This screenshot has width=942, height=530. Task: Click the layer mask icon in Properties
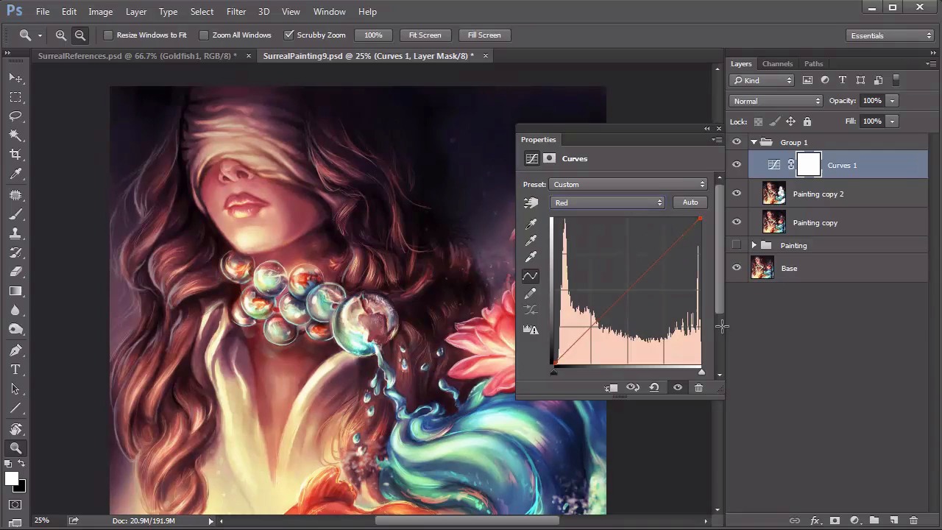(549, 158)
